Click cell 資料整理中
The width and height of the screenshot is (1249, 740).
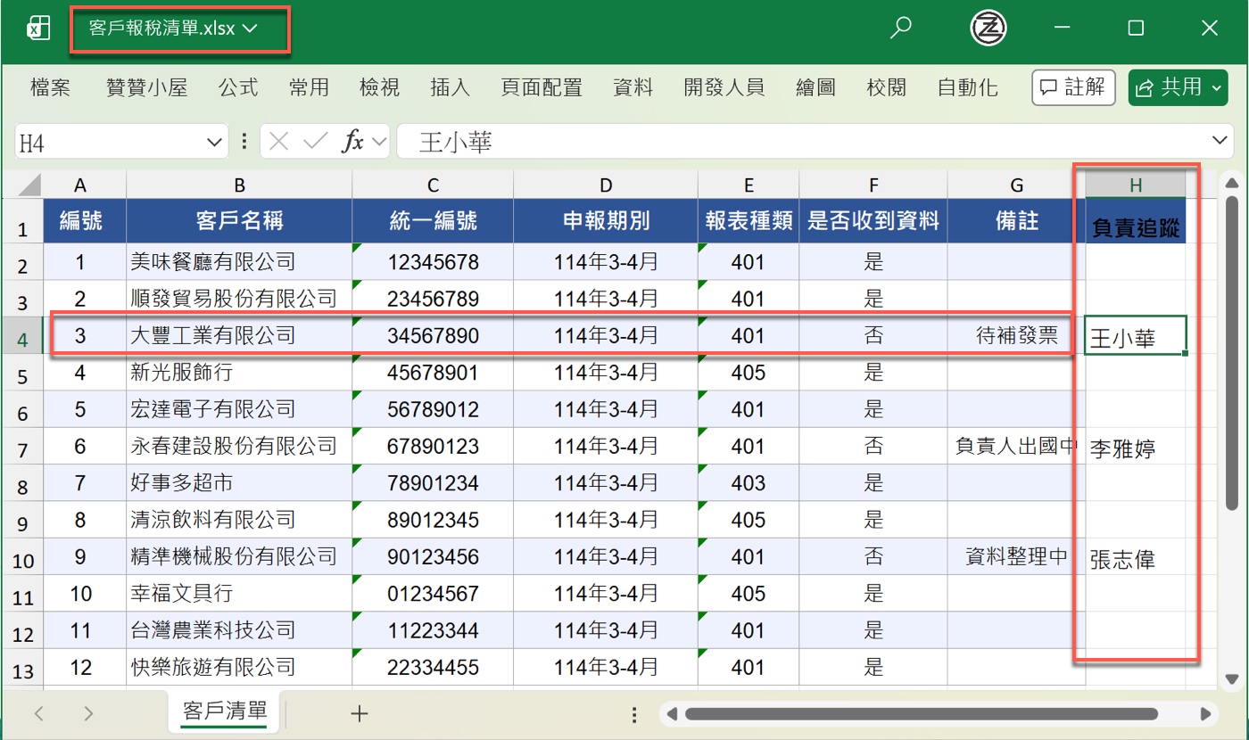1016,557
